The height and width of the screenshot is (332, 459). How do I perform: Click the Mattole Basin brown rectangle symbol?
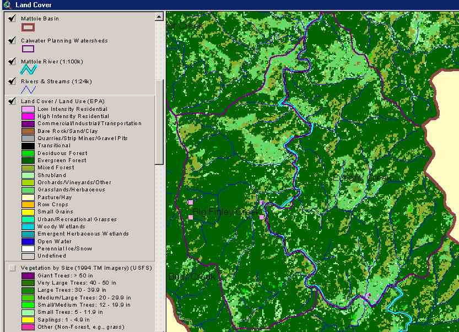(28, 26)
